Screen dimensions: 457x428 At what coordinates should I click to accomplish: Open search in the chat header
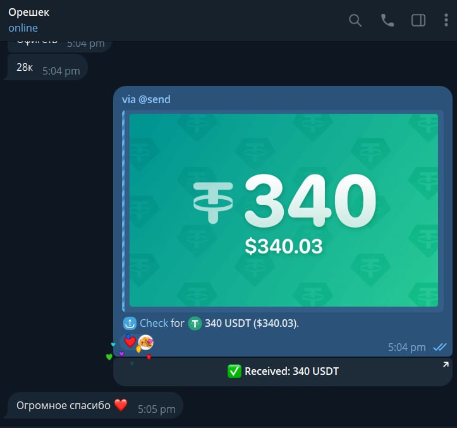point(355,21)
